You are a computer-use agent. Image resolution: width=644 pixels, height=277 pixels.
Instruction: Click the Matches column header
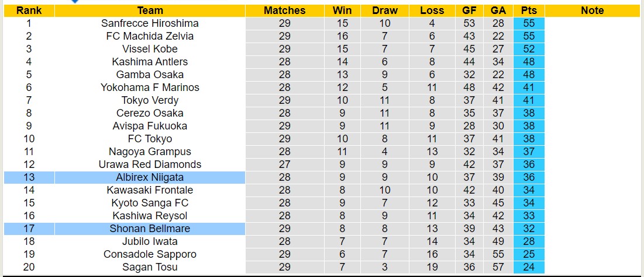coord(284,10)
